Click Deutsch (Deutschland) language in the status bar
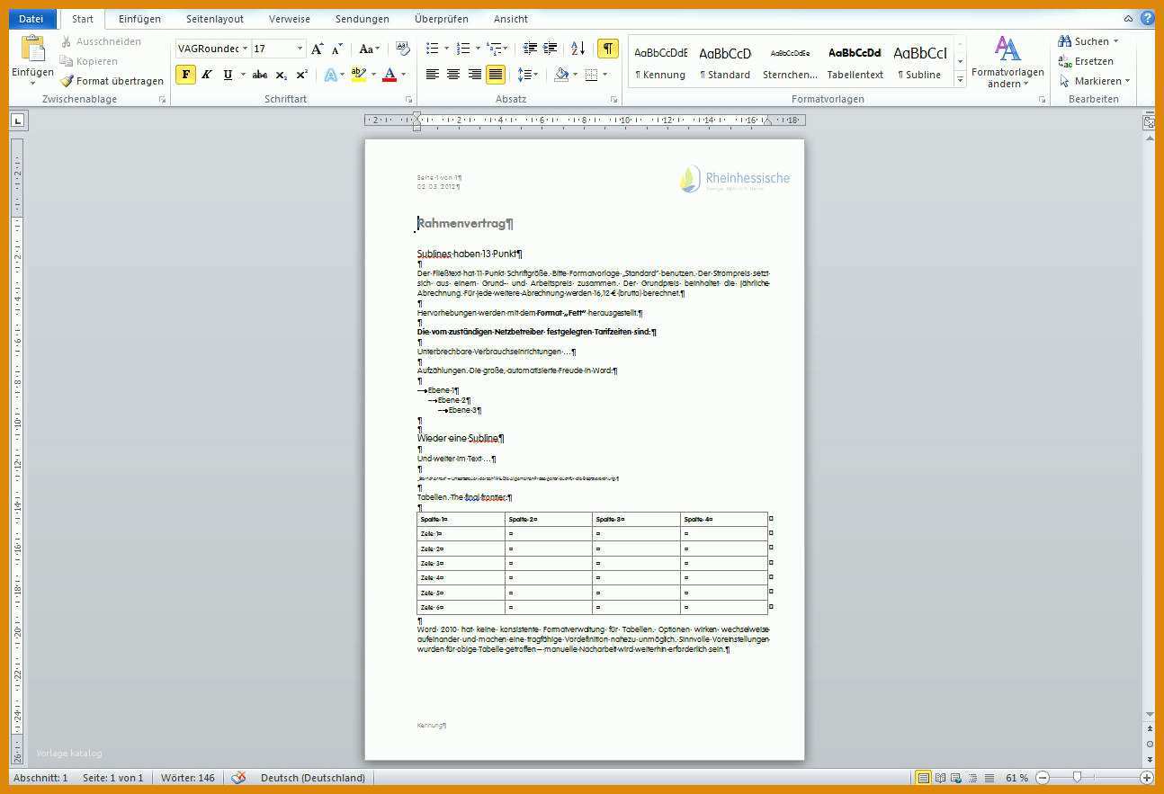This screenshot has height=794, width=1164. (x=313, y=778)
